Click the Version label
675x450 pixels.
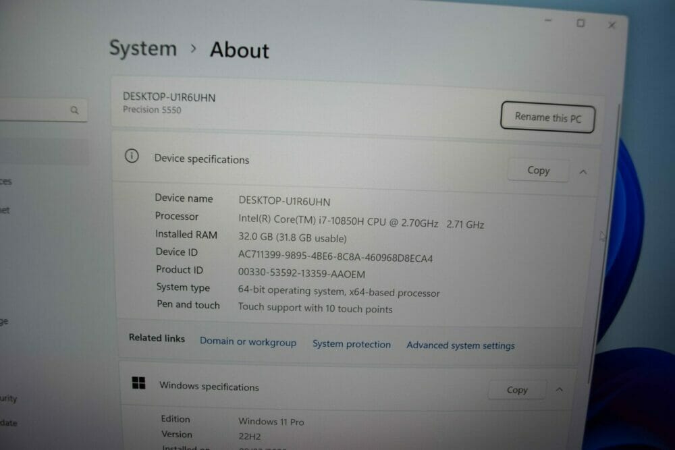click(176, 434)
